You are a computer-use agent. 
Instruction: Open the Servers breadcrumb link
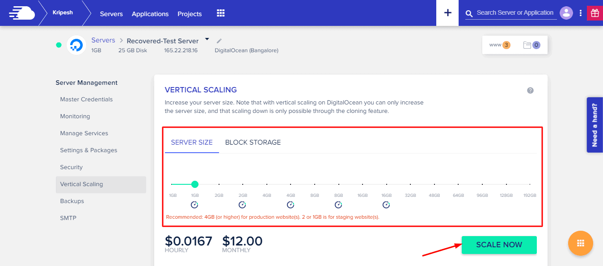tap(103, 40)
